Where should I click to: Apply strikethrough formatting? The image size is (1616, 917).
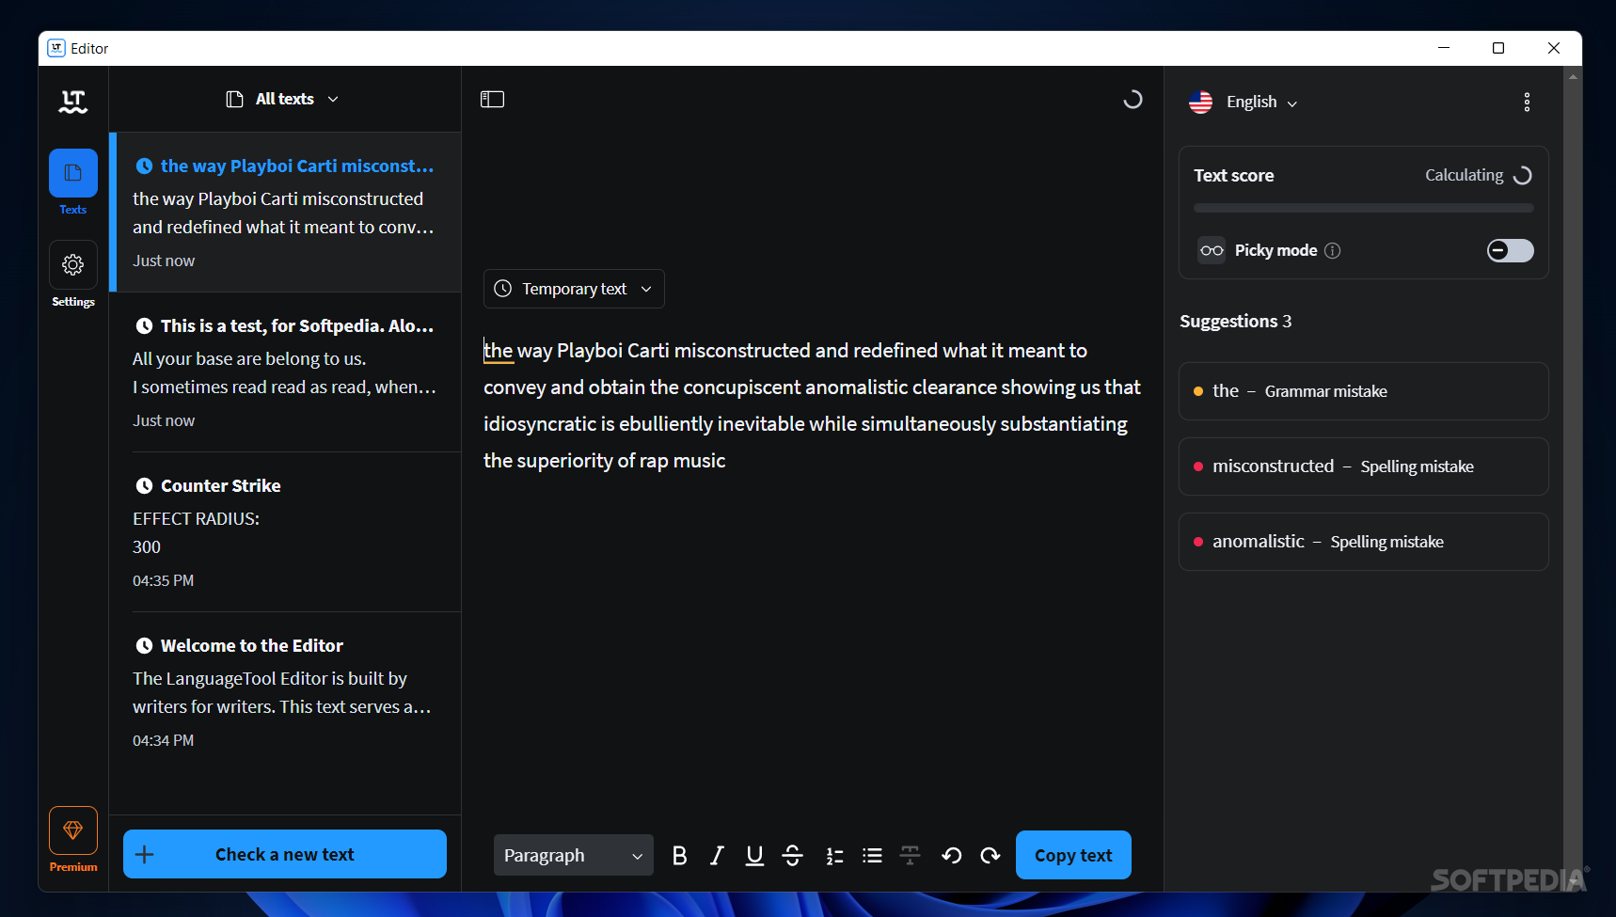coord(793,855)
